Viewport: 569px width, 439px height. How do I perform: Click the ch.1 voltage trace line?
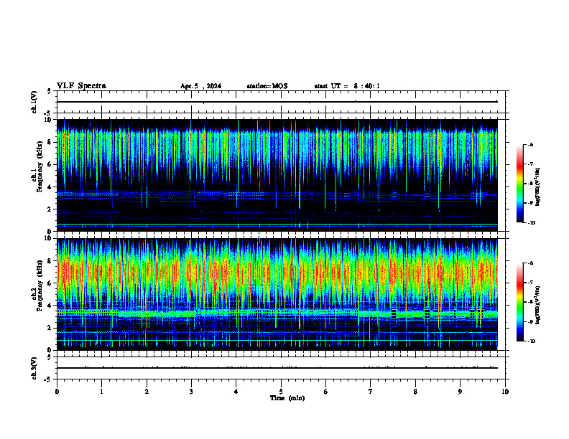tap(277, 102)
